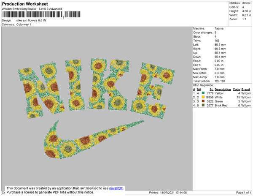Viewport: 253px width, 196px height.
Task: Click the Machine value 'Tajima'
Action: (x=219, y=28)
